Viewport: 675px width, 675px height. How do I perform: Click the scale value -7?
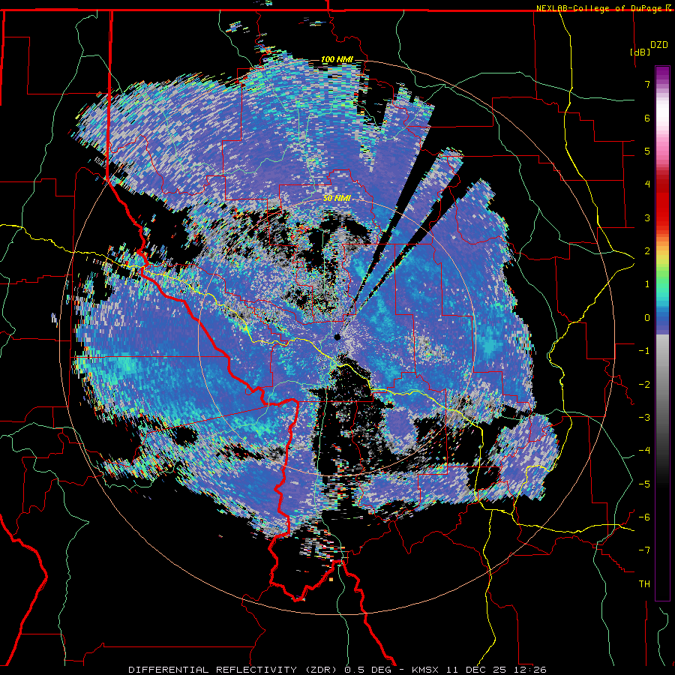coord(644,550)
